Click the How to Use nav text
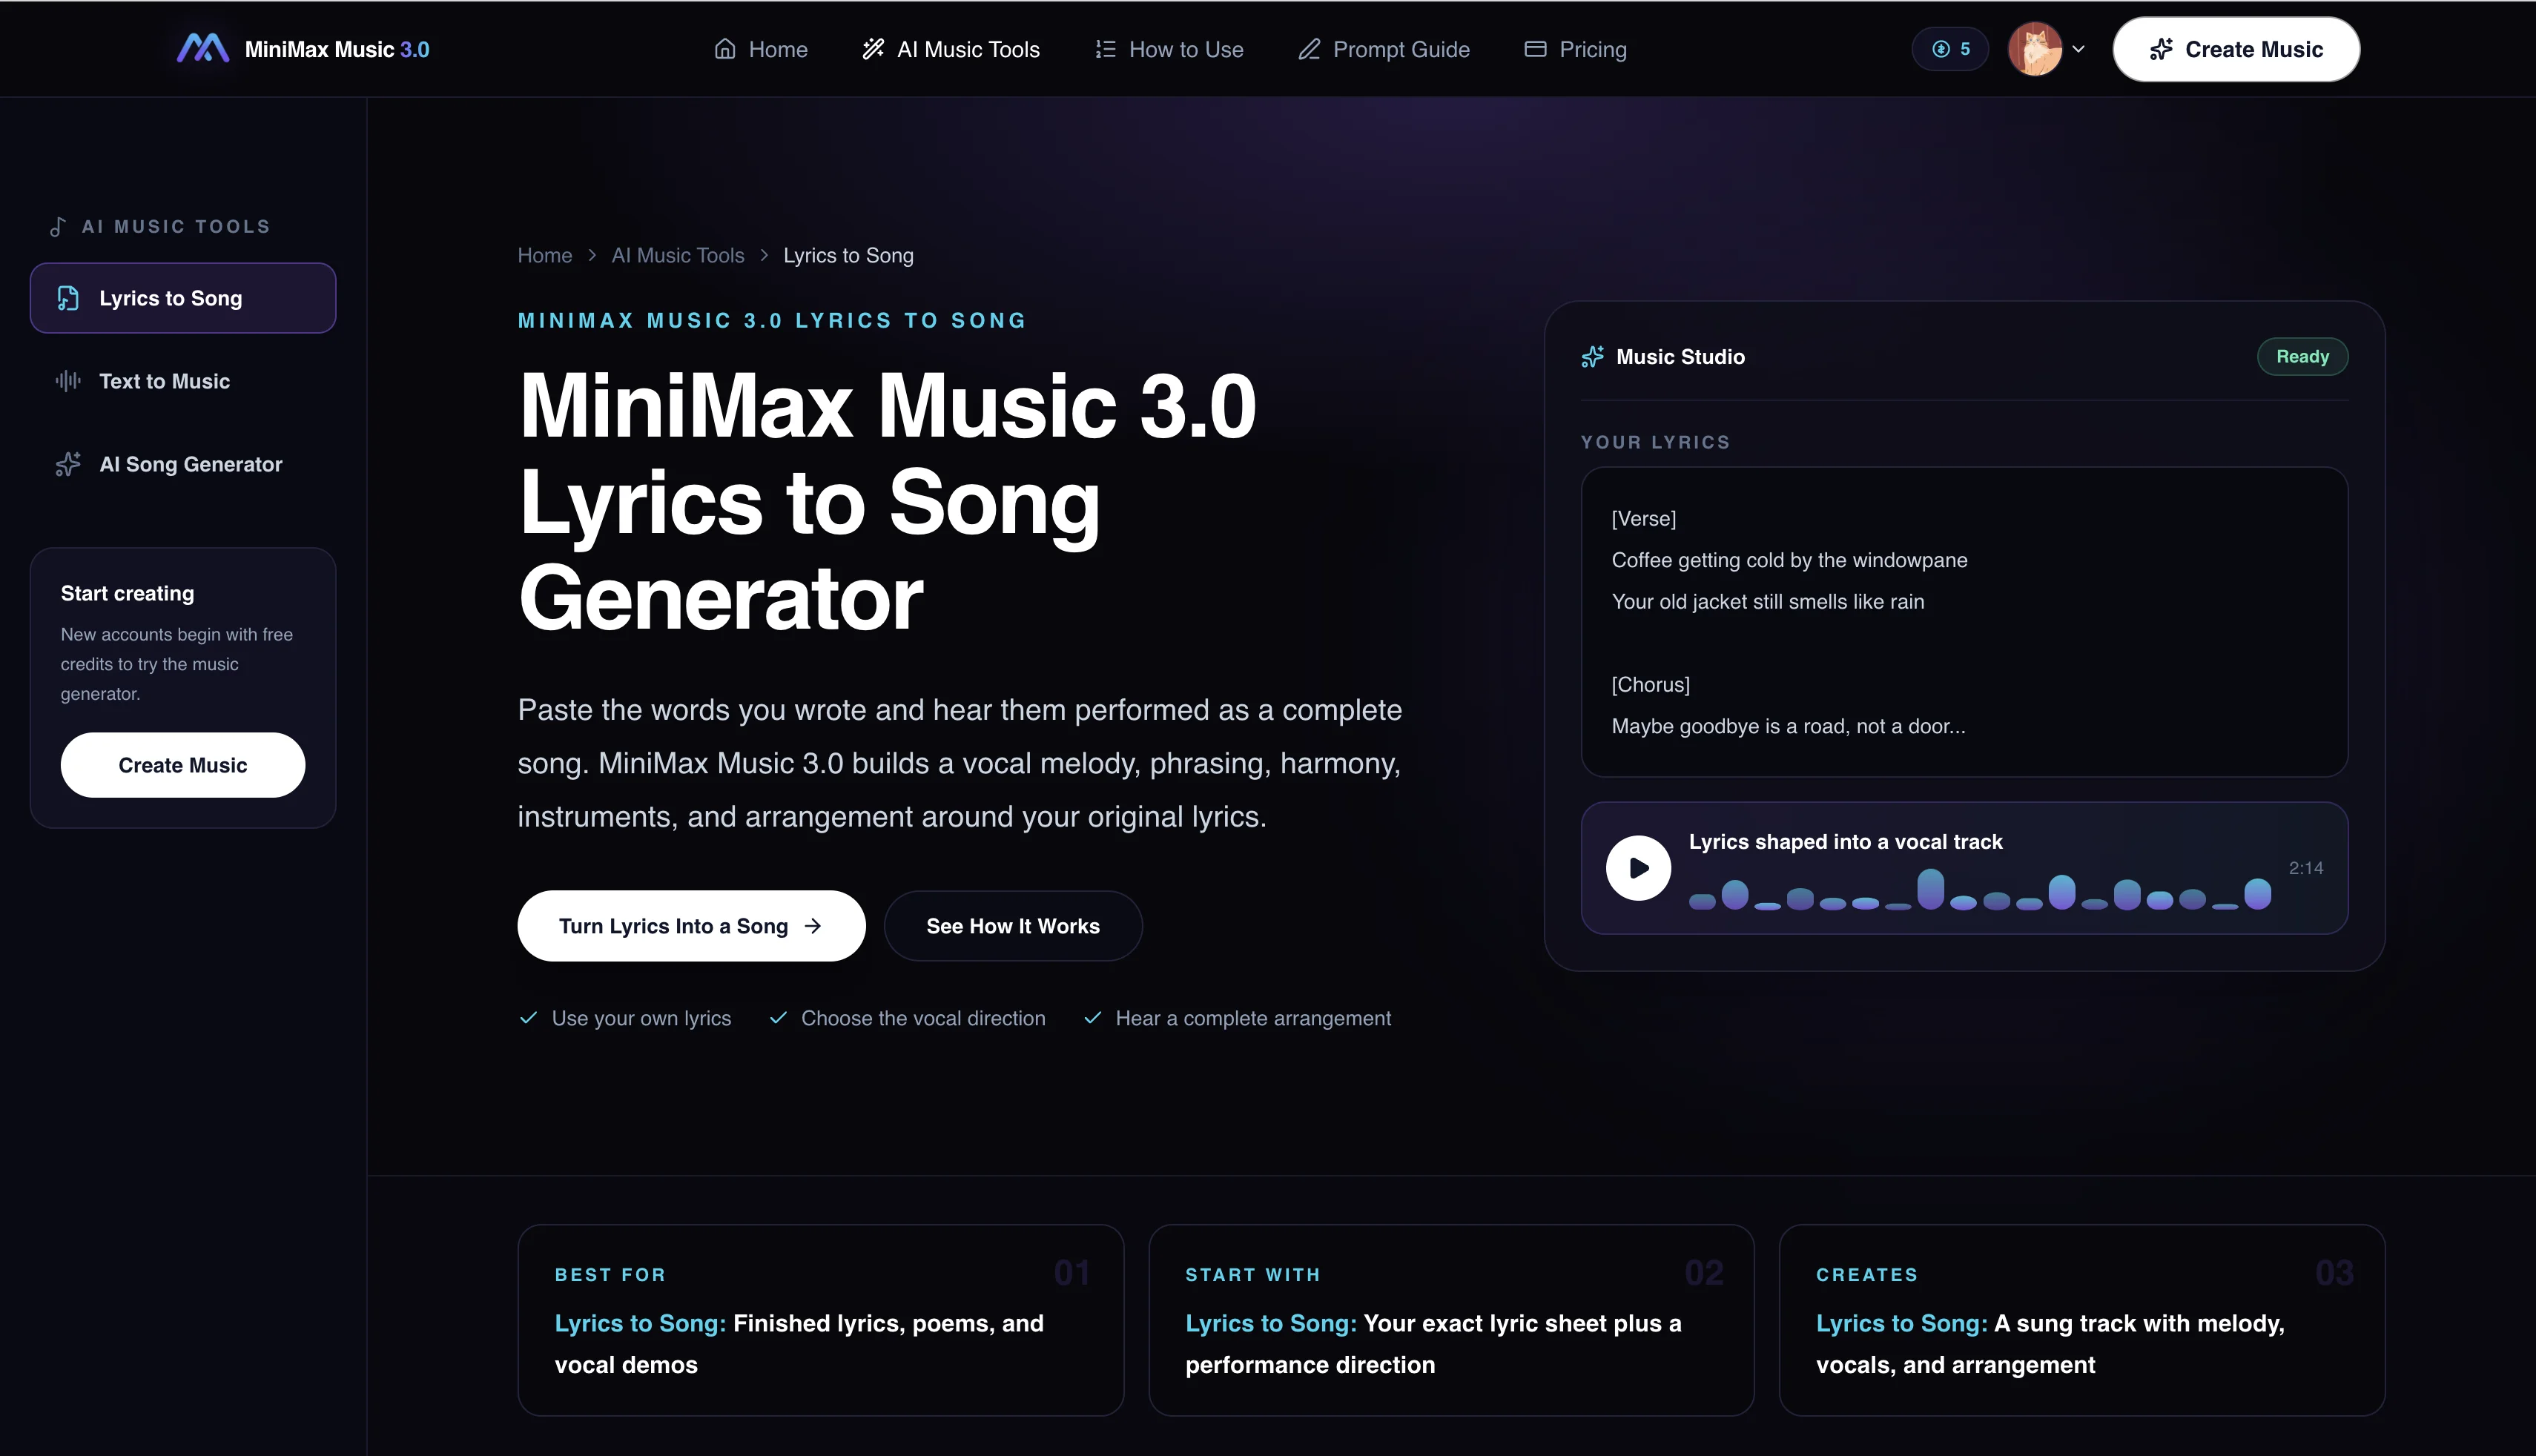This screenshot has width=2536, height=1456. [x=1186, y=49]
